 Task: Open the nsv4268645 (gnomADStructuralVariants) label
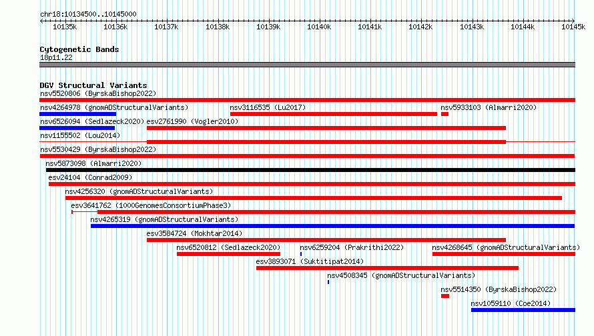[x=506, y=247]
